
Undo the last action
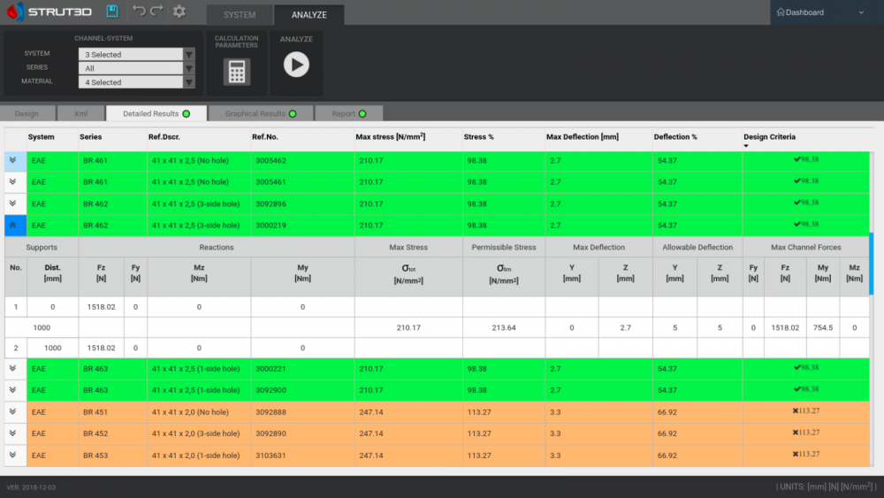click(139, 11)
